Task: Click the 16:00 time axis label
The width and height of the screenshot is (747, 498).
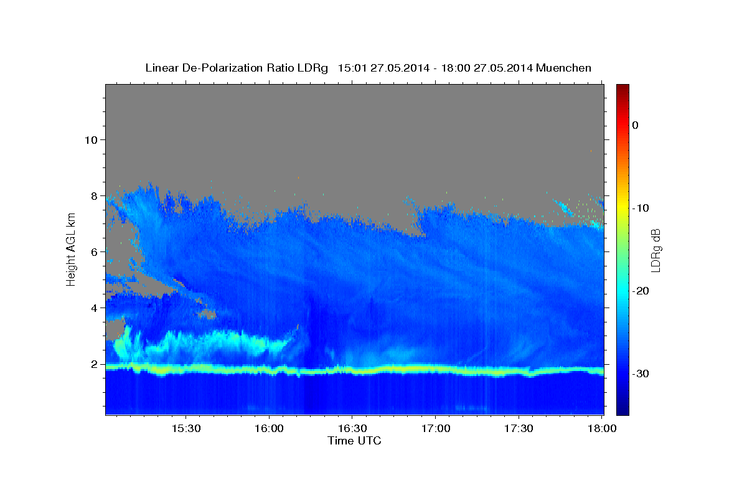Action: coord(270,428)
